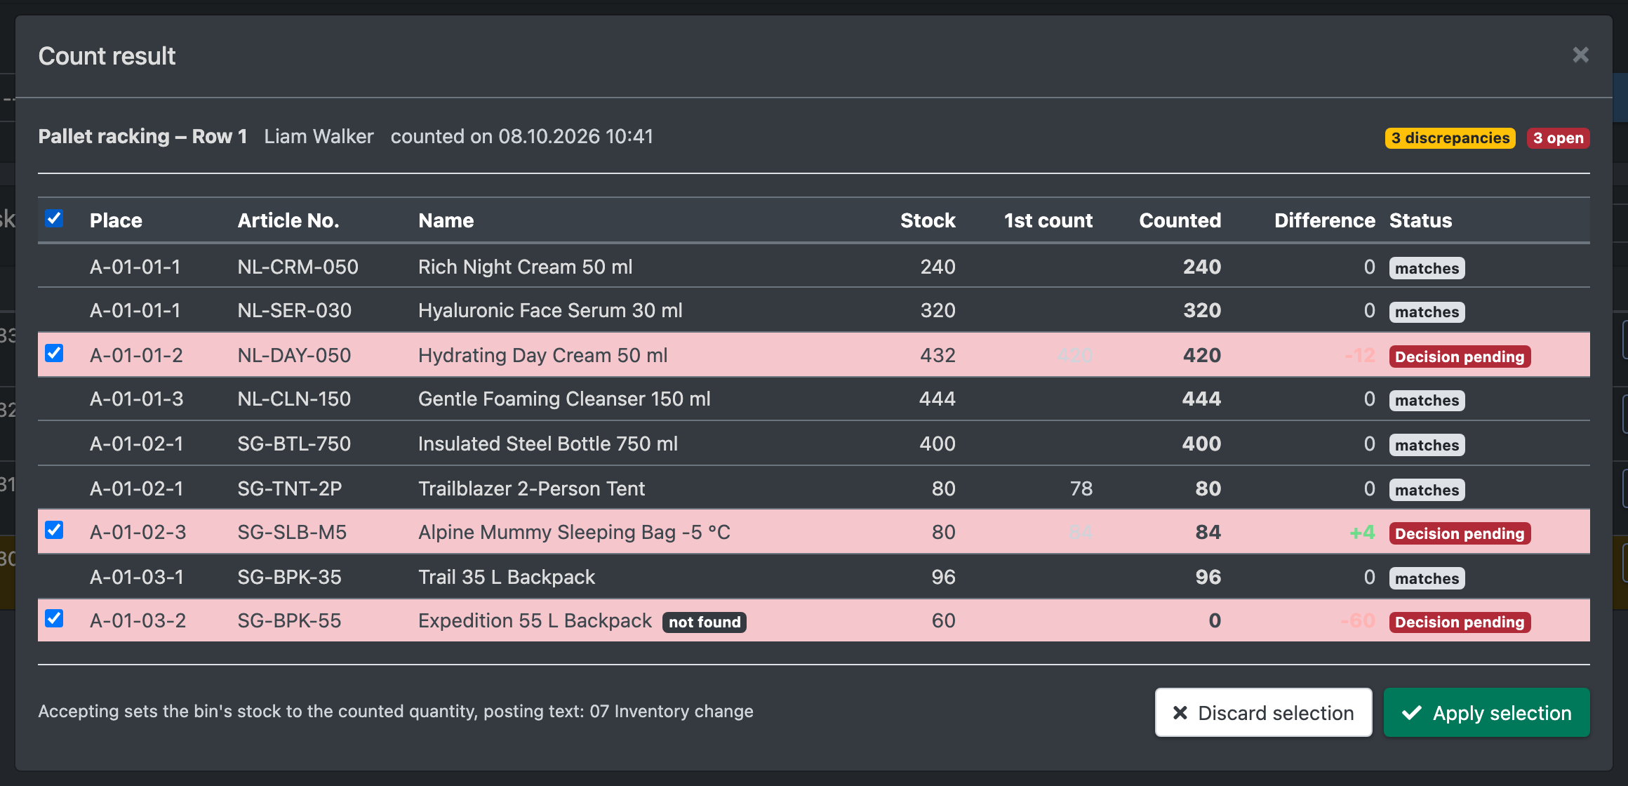Click article number SG-TNT-2P
Viewport: 1628px width, 786px height.
tap(290, 488)
